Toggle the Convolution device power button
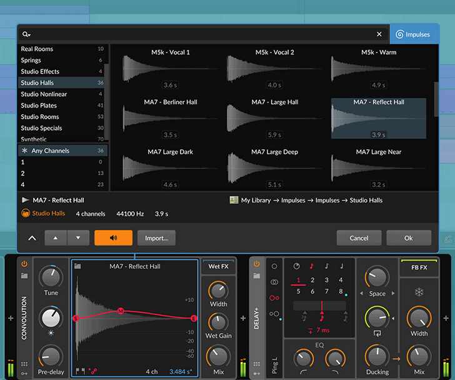This screenshot has width=455, height=380. pyautogui.click(x=24, y=264)
